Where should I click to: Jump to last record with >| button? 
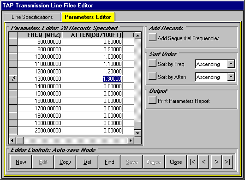227,162
